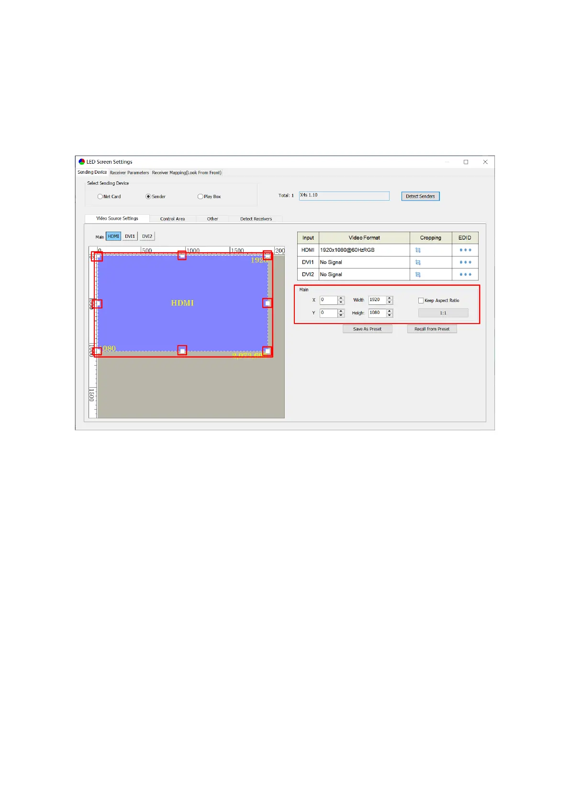Click the top-right resize handle of HDMI area

268,256
